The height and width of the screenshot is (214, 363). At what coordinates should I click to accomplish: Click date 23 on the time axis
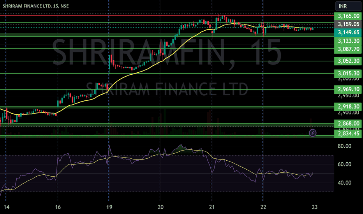315,207
